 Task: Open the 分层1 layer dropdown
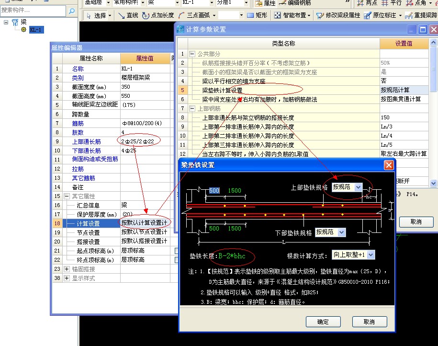(246, 3)
